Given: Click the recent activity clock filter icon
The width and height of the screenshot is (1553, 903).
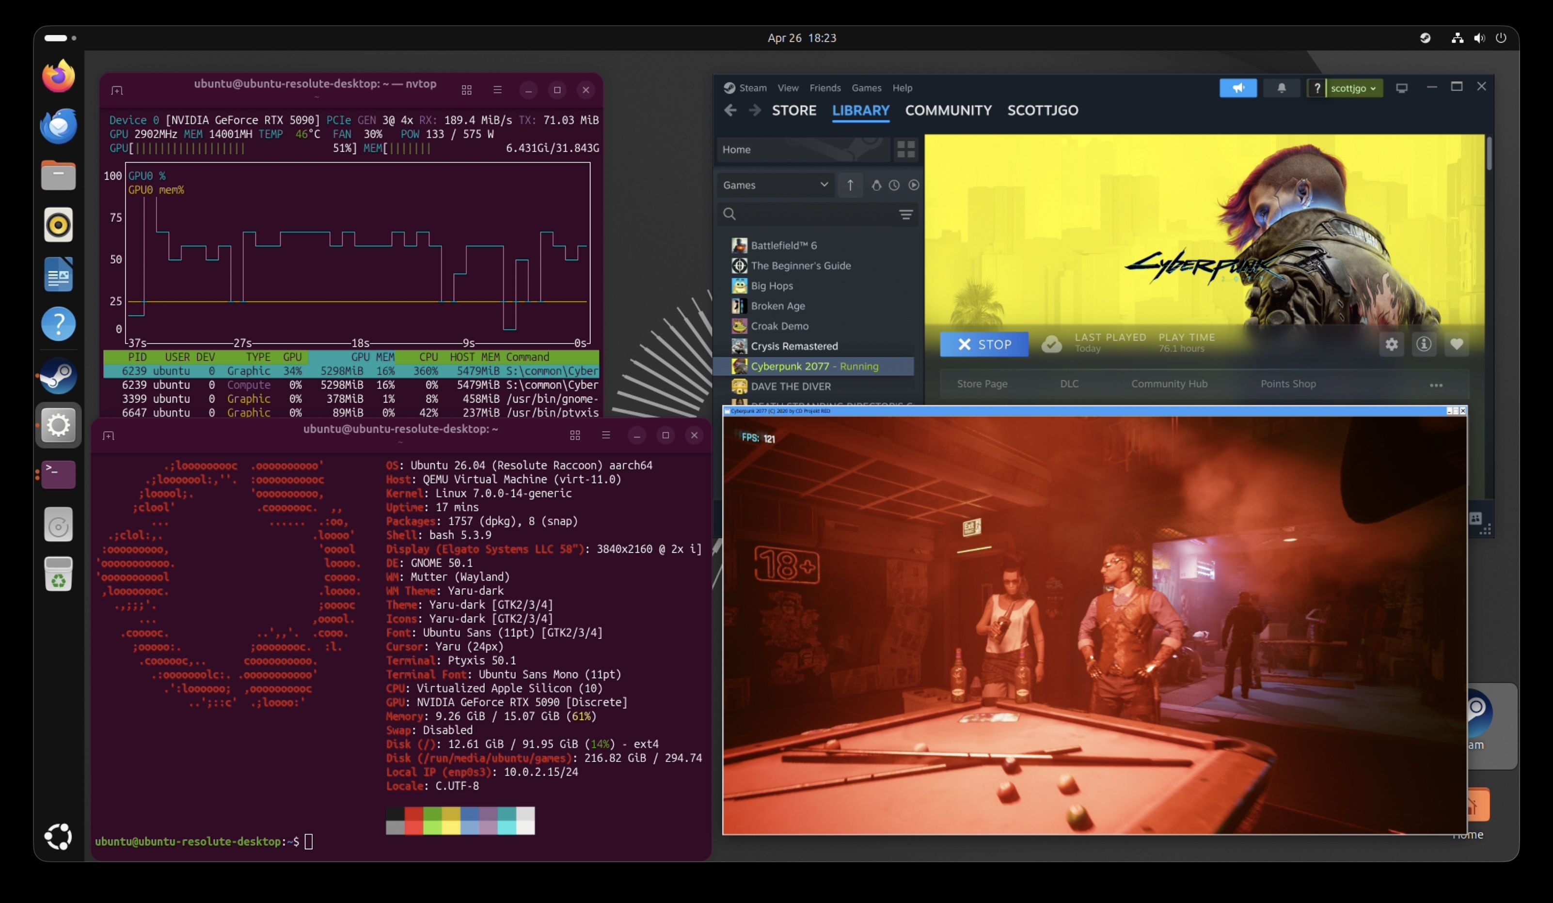Looking at the screenshot, I should 894,185.
